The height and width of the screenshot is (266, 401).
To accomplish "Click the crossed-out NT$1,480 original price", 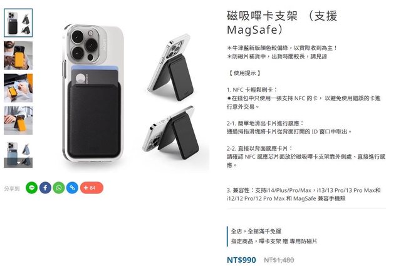I will pos(279,260).
